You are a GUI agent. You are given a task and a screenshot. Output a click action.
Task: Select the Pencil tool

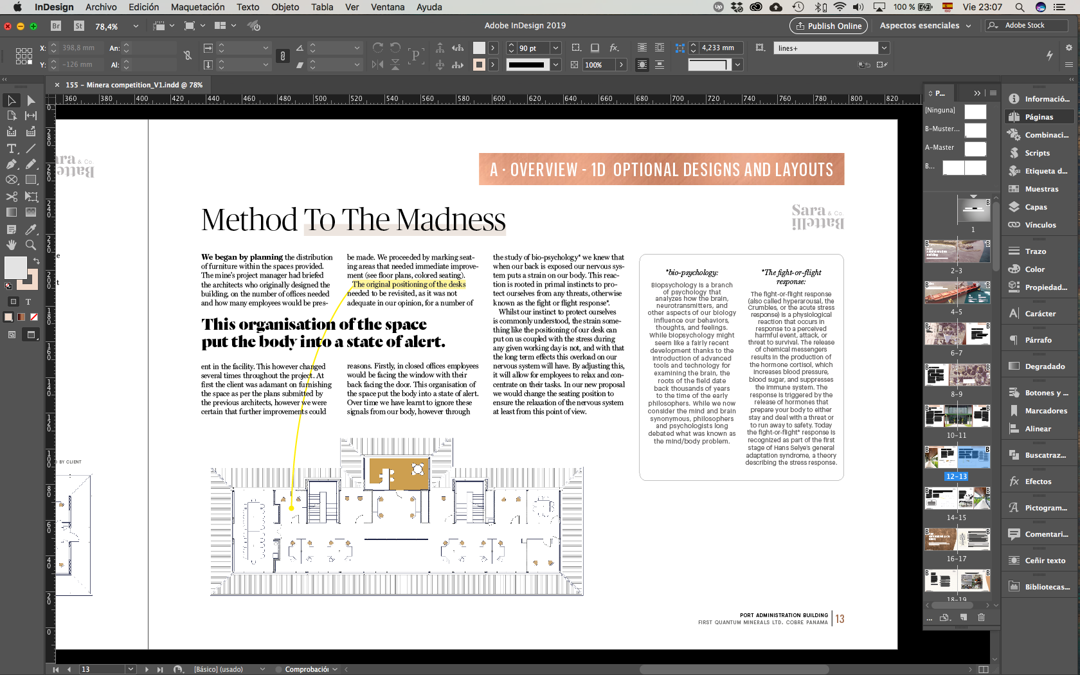point(31,164)
